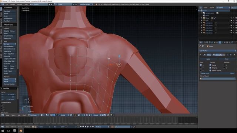This screenshot has height=133, width=237.
Task: Click the Translate tool button
Action: pyautogui.click(x=10, y=11)
